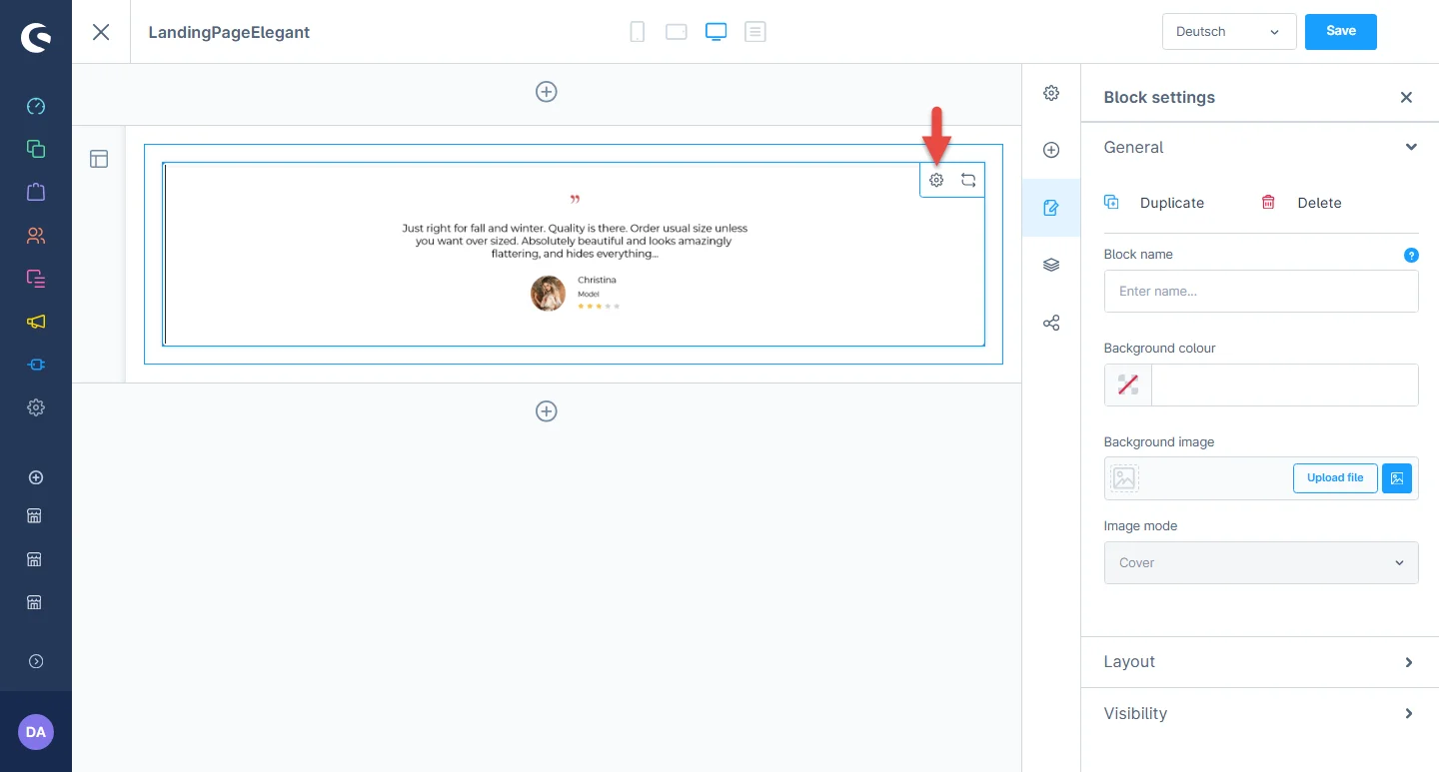
Task: Switch to tablet viewport preview
Action: tap(677, 32)
